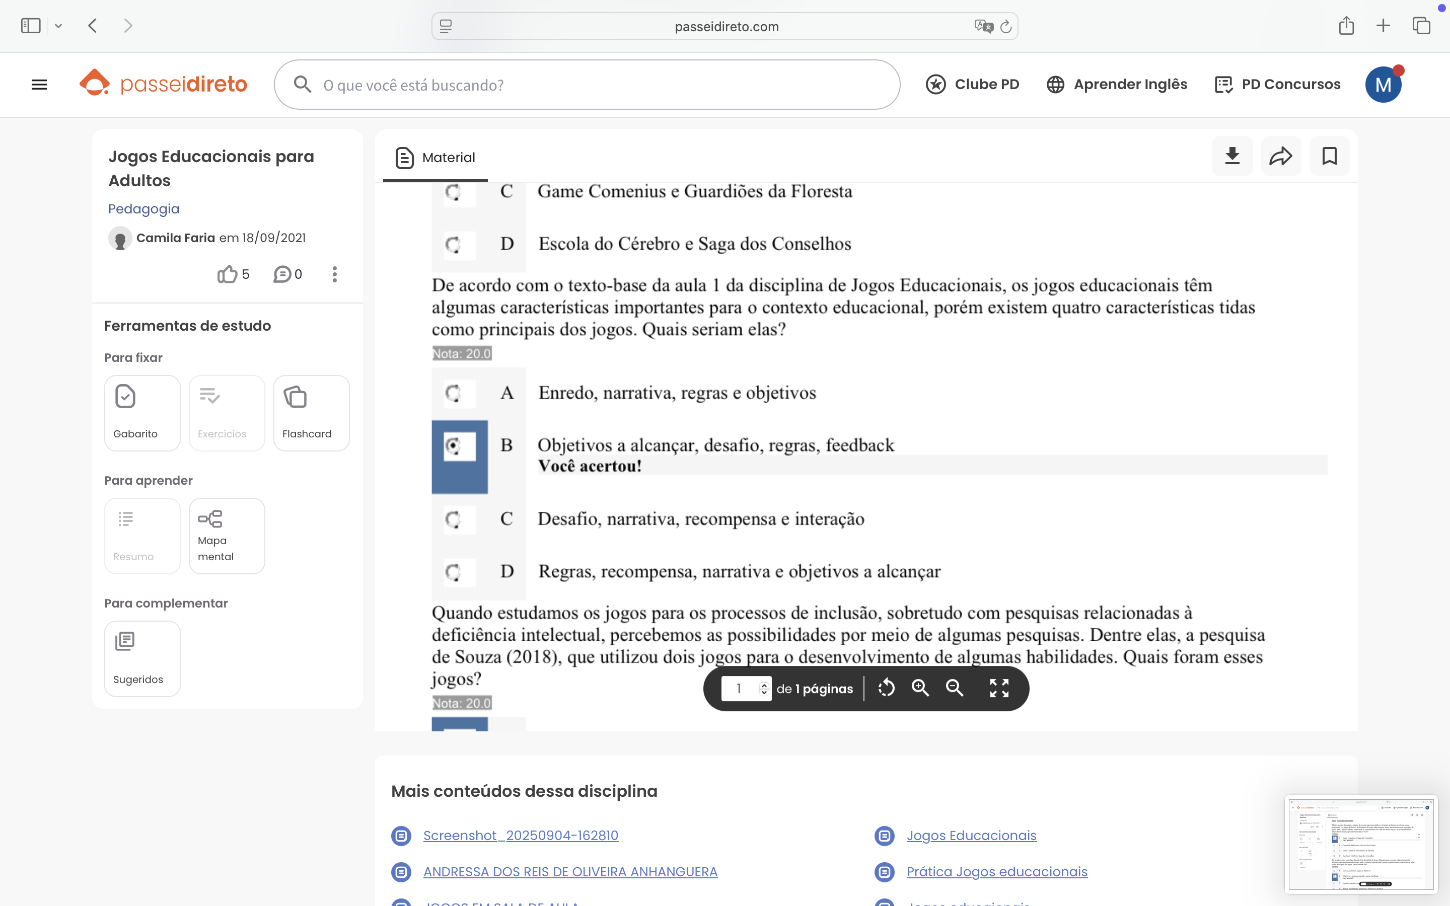Screen dimensions: 1450x906
Task: Switch to the Material tab
Action: 436,158
